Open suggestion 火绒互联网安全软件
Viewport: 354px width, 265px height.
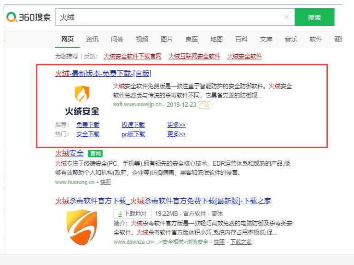click(x=194, y=56)
